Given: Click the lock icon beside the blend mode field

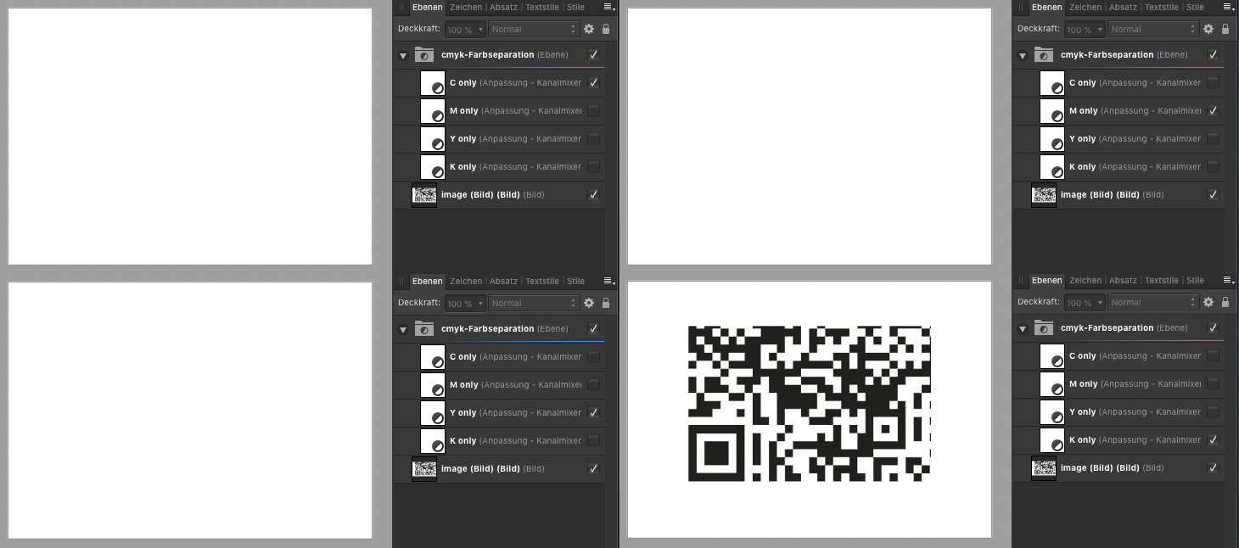Looking at the screenshot, I should click(606, 28).
